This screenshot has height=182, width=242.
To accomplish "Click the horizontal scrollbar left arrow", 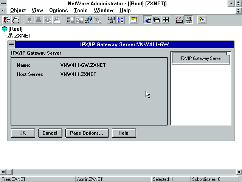I will (x=3, y=172).
